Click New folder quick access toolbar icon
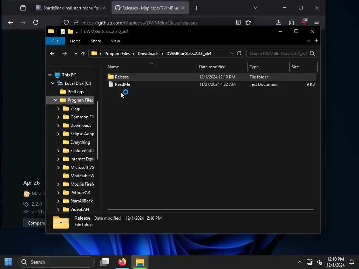Viewport: 359px width, 269px height. pos(70,31)
